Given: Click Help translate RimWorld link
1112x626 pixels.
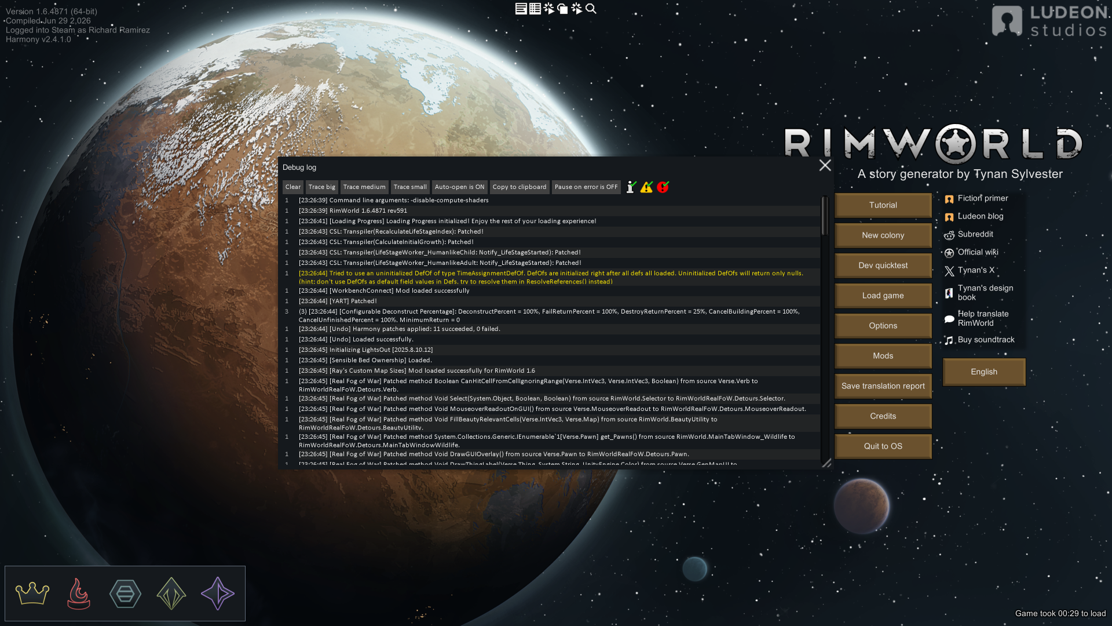Looking at the screenshot, I should coord(976,318).
